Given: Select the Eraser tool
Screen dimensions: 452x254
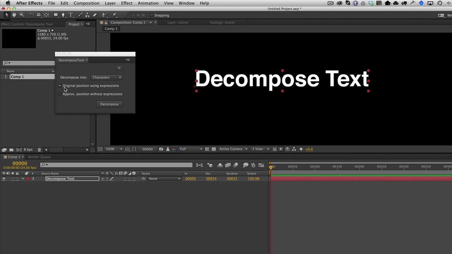Looking at the screenshot, I should click(95, 15).
